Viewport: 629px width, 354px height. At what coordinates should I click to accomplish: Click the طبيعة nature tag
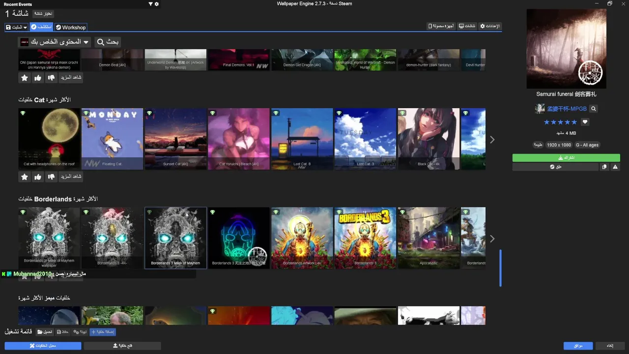(538, 145)
